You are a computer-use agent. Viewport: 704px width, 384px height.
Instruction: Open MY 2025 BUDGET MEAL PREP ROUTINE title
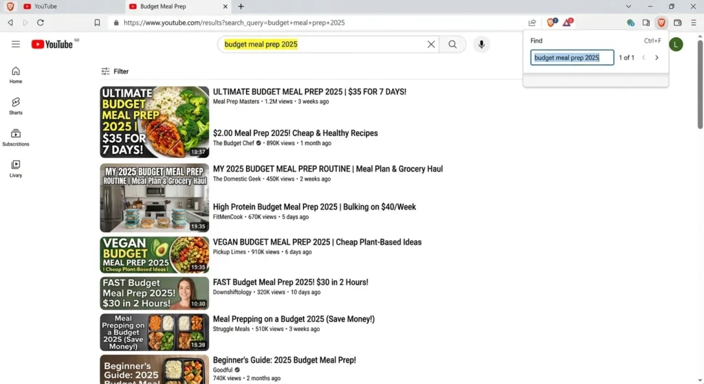tap(328, 169)
